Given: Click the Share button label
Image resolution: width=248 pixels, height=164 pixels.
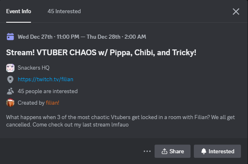Looking at the screenshot, I should click(x=176, y=151).
